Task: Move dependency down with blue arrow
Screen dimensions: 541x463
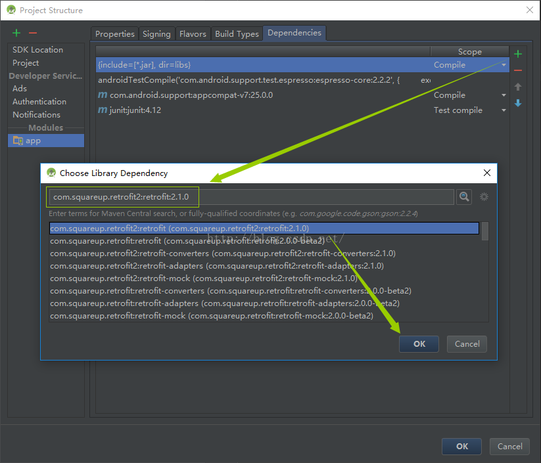Action: (518, 103)
